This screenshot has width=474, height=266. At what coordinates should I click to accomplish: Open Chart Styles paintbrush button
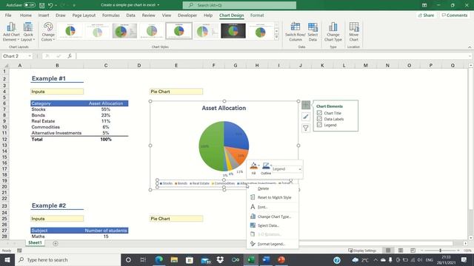point(306,117)
